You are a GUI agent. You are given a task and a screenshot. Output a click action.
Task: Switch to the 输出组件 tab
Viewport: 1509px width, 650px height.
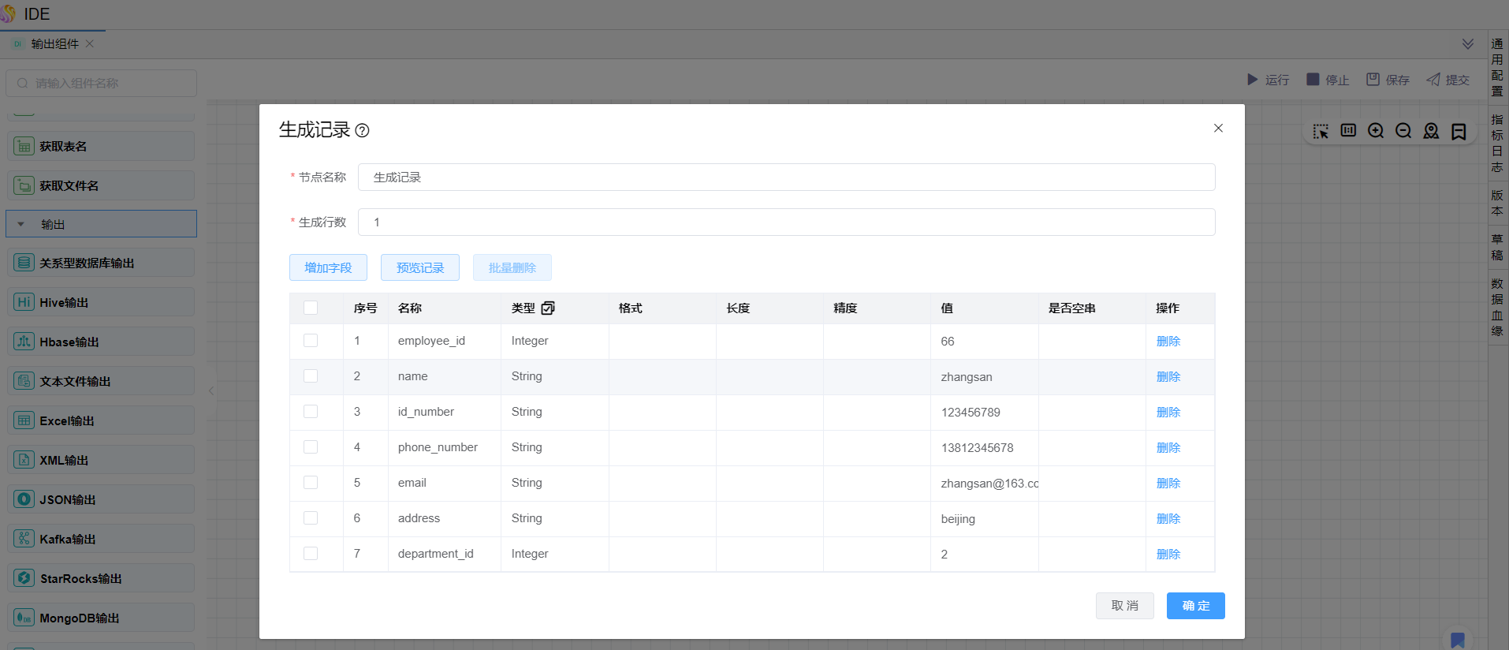pos(54,44)
